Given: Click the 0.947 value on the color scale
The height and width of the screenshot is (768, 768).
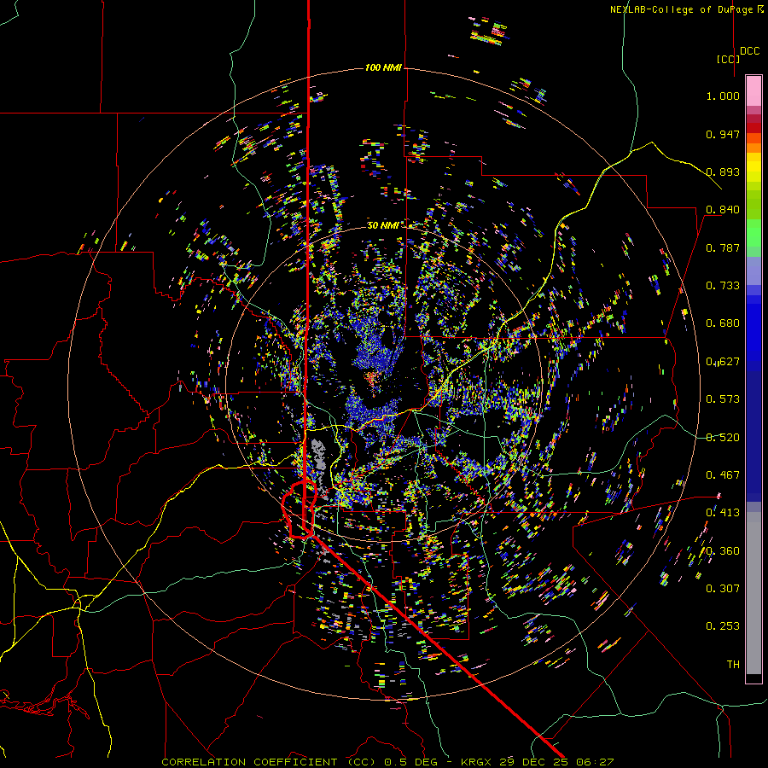Looking at the screenshot, I should pos(723,134).
